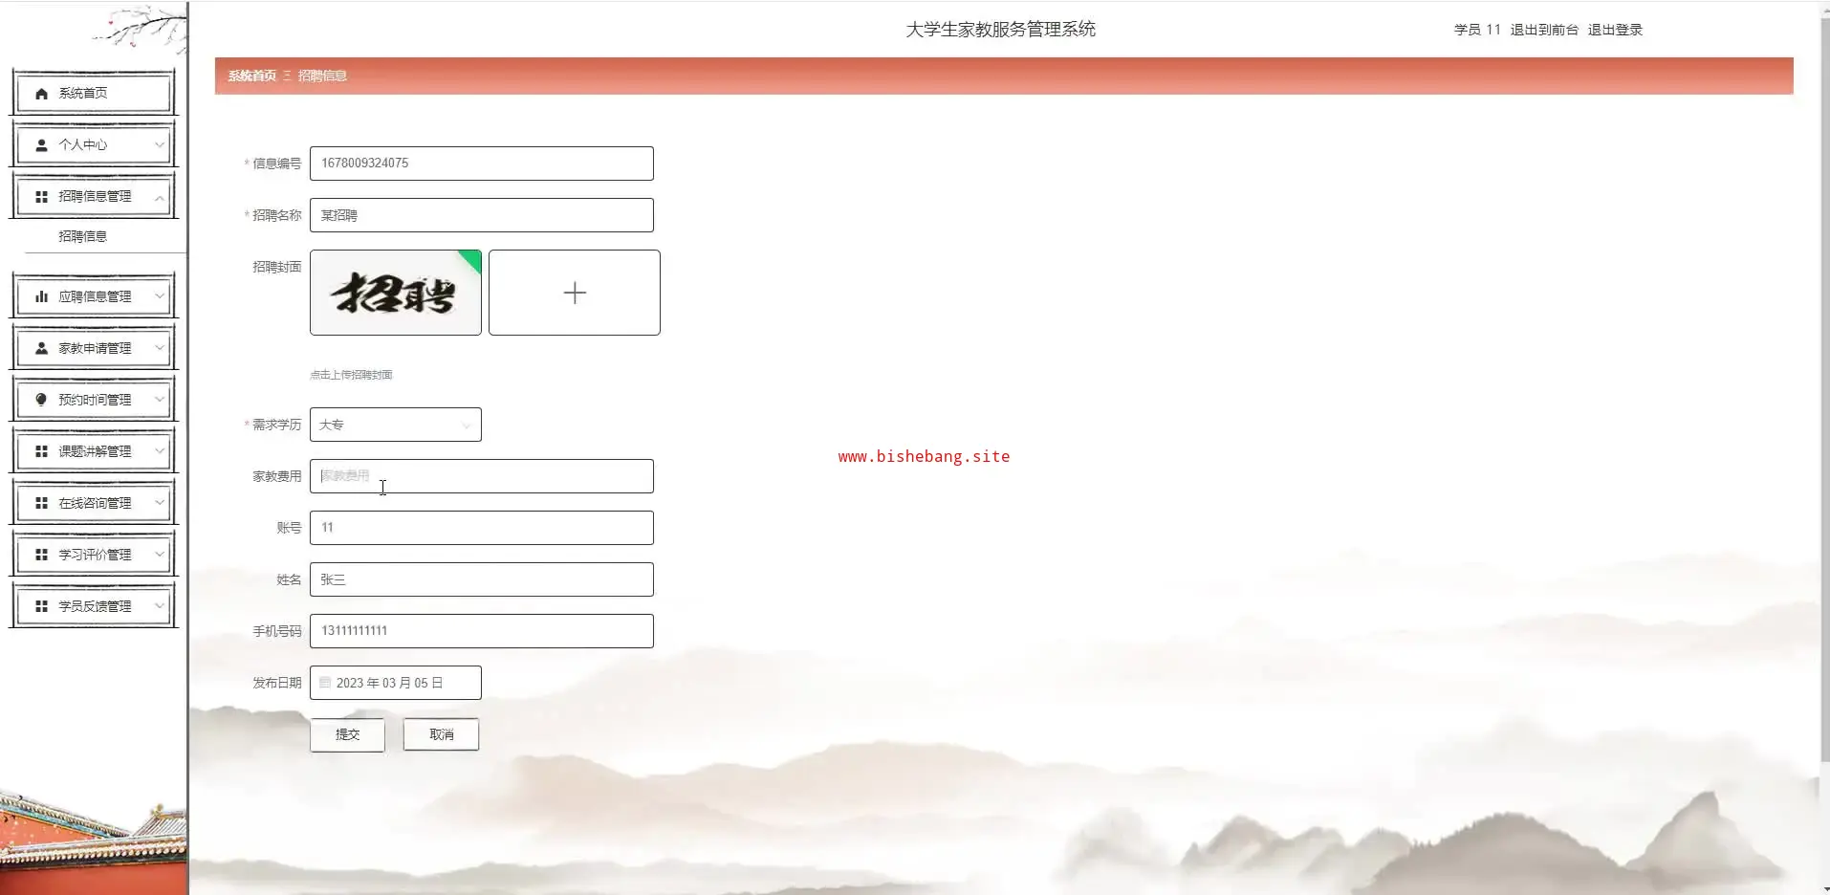Click the person icon beside 个人中心
This screenshot has height=895, width=1830.
(41, 145)
